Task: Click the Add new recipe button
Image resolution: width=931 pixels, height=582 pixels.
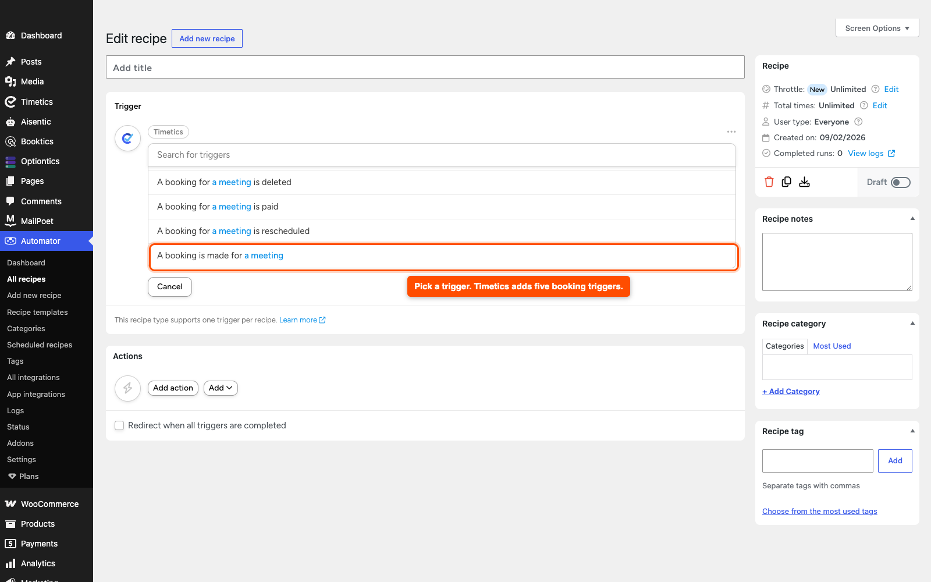Action: [x=207, y=38]
